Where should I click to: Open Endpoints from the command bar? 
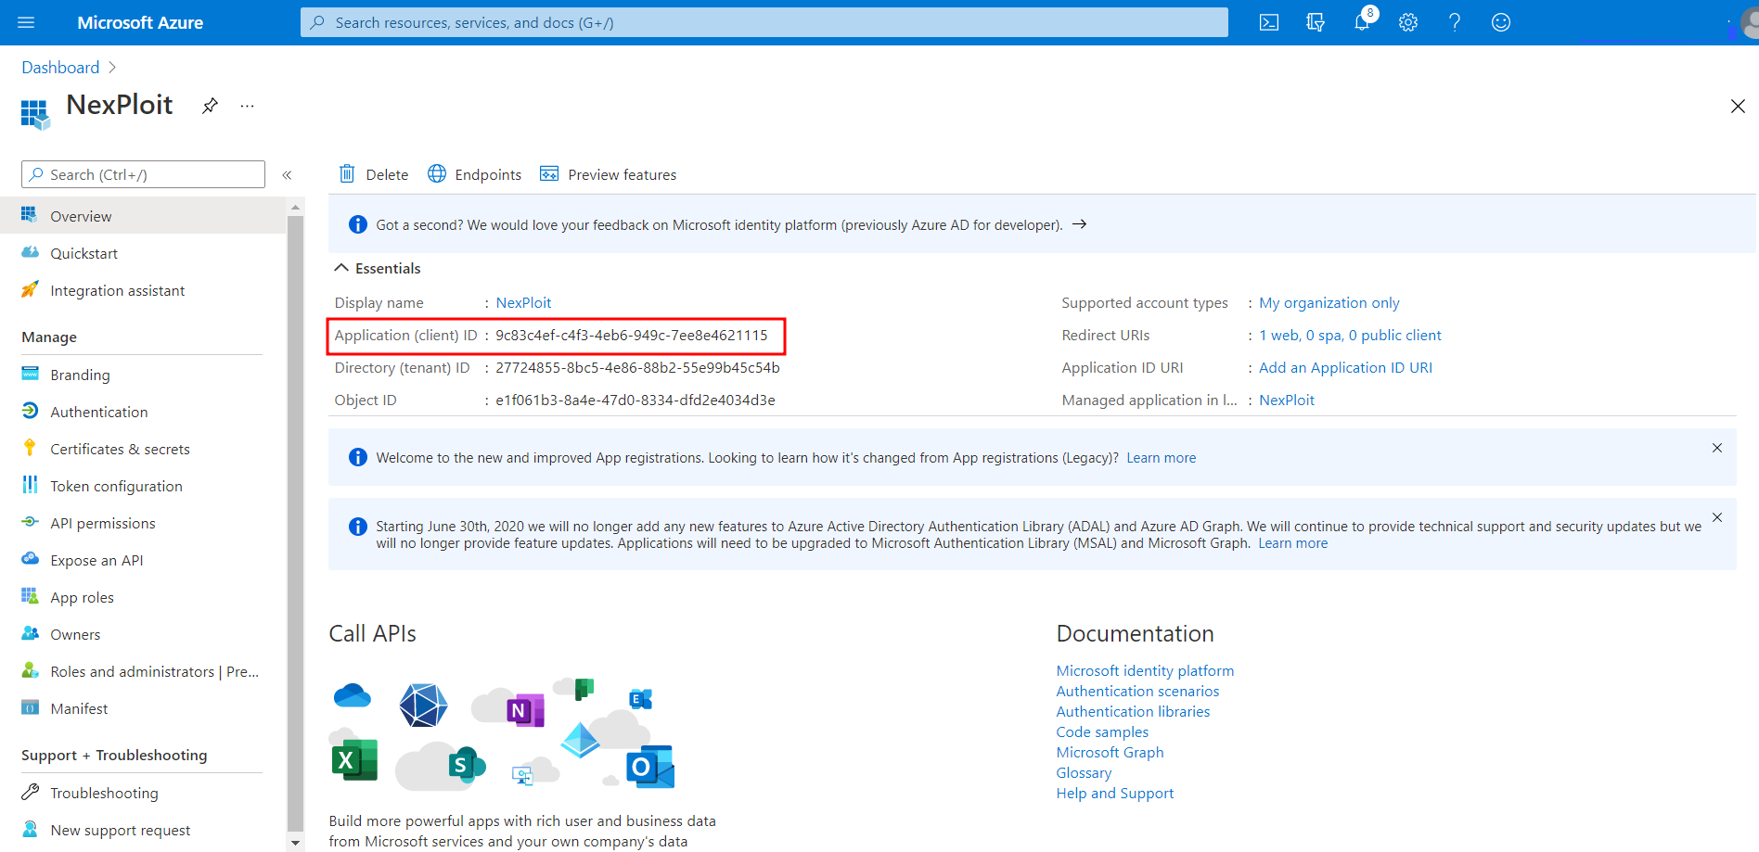click(474, 174)
